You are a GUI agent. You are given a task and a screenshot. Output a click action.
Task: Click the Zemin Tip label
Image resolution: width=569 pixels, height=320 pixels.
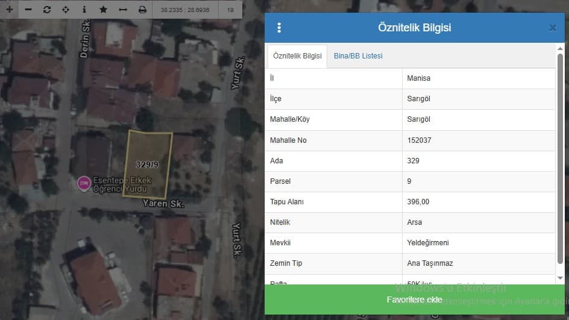click(286, 263)
